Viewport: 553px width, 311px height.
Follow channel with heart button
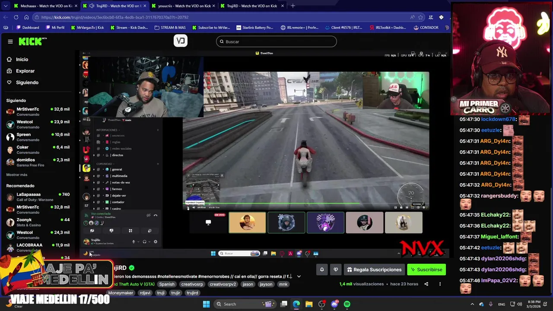[x=336, y=270]
